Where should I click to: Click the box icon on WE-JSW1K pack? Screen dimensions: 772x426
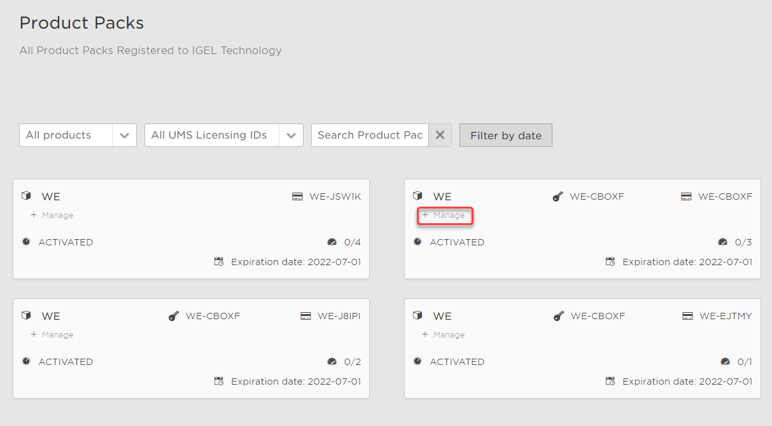[x=26, y=196]
